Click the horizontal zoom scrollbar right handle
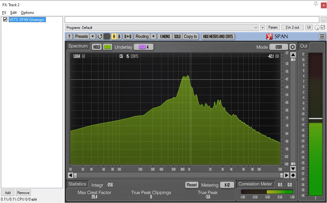 (281, 175)
